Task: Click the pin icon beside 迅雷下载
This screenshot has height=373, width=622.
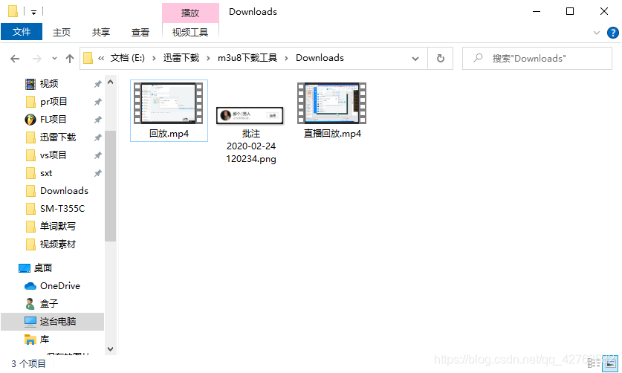Action: (x=97, y=137)
